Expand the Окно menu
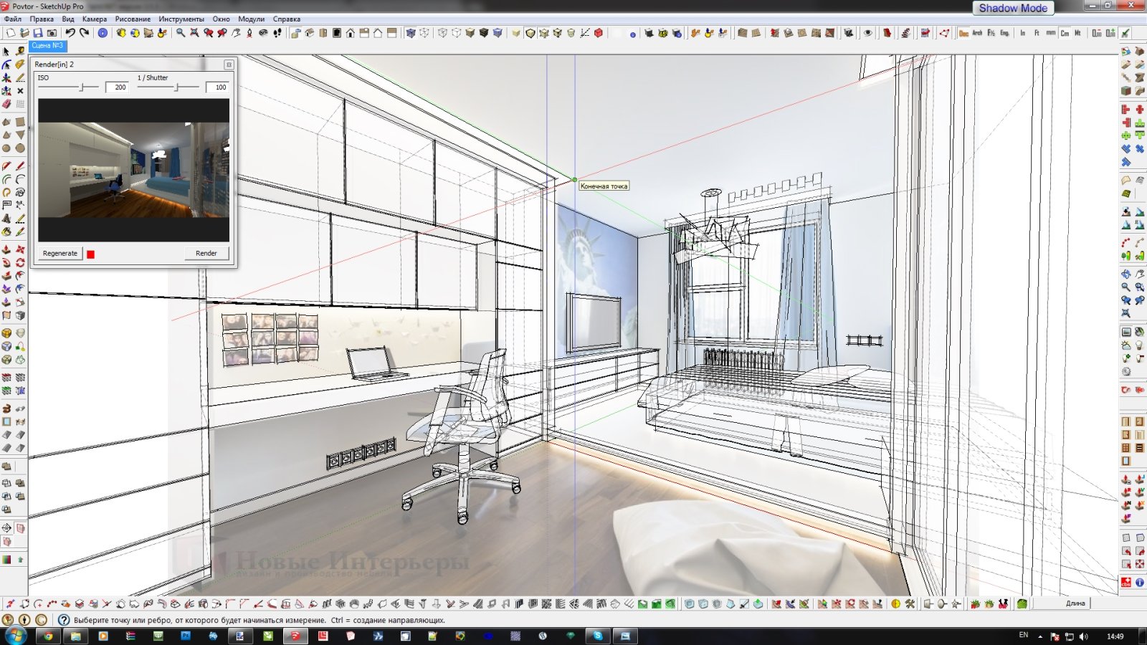 click(x=221, y=19)
